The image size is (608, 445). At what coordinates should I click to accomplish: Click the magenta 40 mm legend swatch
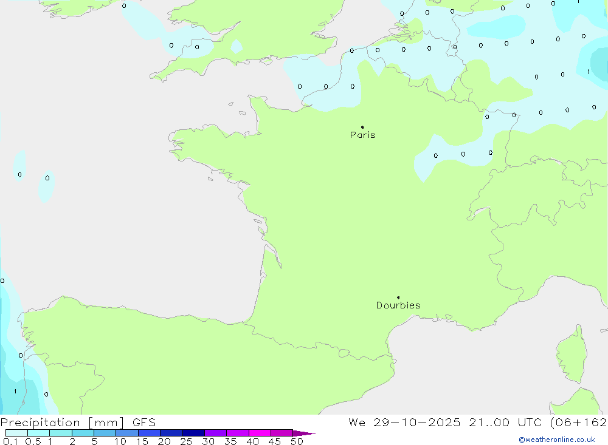(260, 433)
